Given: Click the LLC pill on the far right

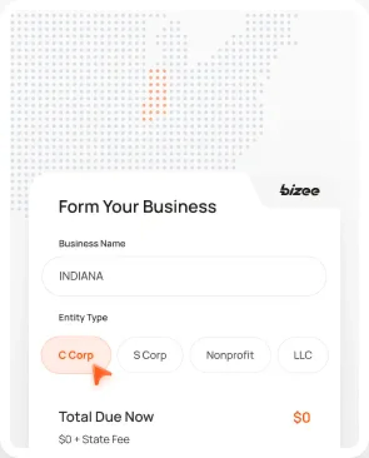Looking at the screenshot, I should click(x=302, y=355).
